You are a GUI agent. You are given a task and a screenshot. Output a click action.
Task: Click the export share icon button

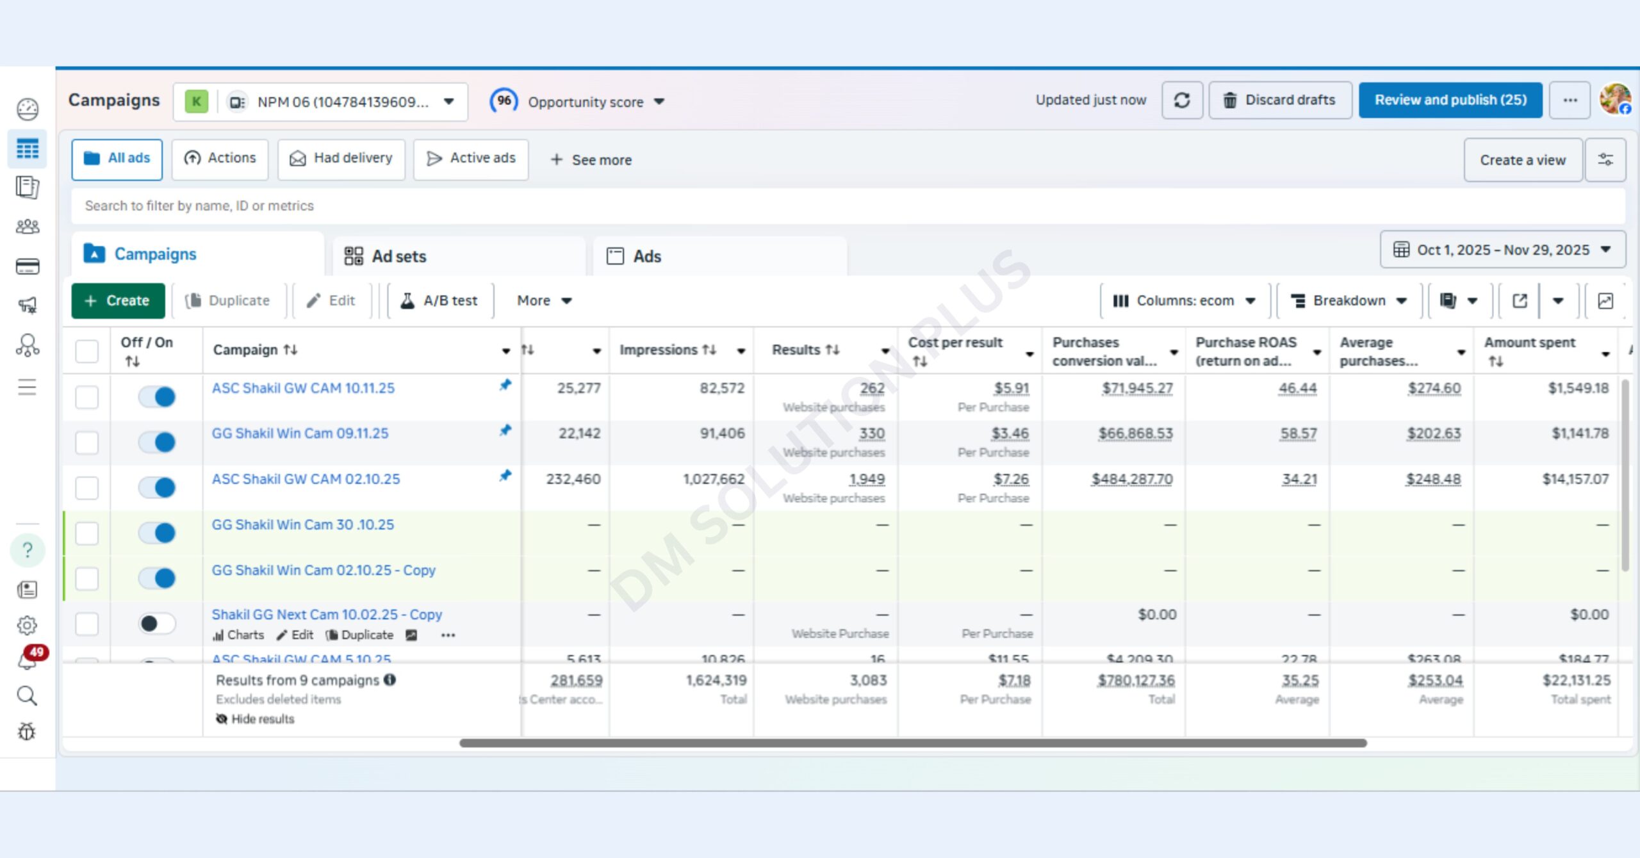click(x=1520, y=301)
